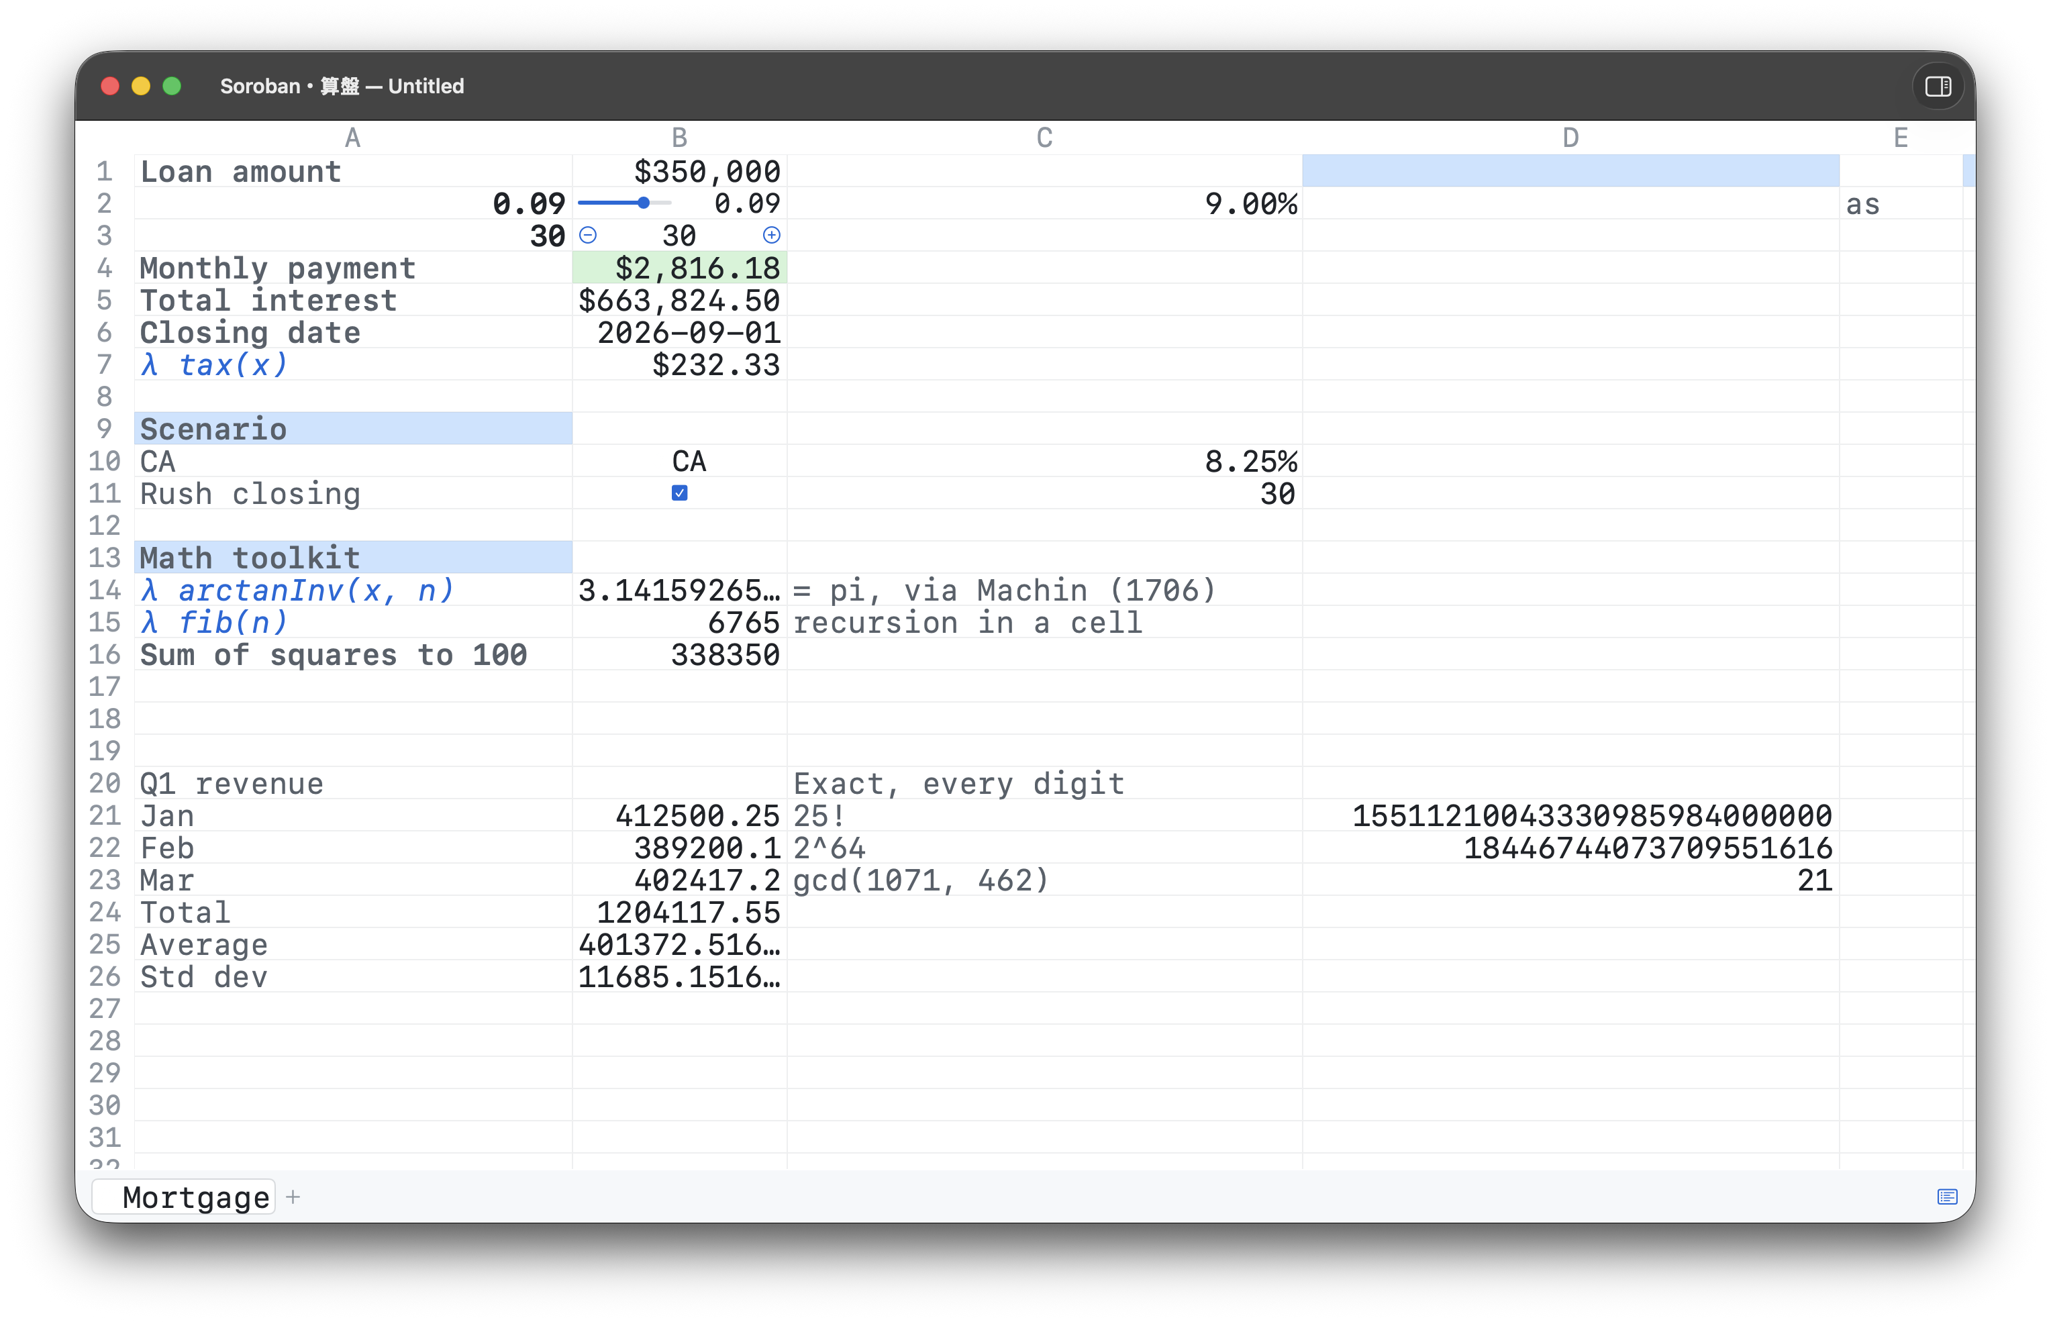Click the 'recursion in a cell' note
This screenshot has height=1322, width=2051.
click(968, 621)
